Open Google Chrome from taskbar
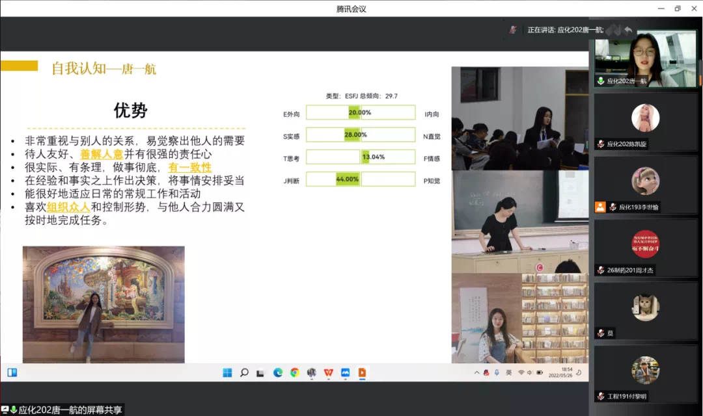 pyautogui.click(x=295, y=372)
